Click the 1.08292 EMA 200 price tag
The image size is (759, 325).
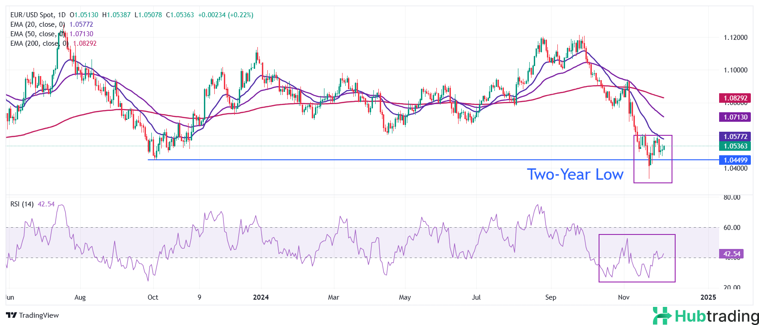pos(735,98)
